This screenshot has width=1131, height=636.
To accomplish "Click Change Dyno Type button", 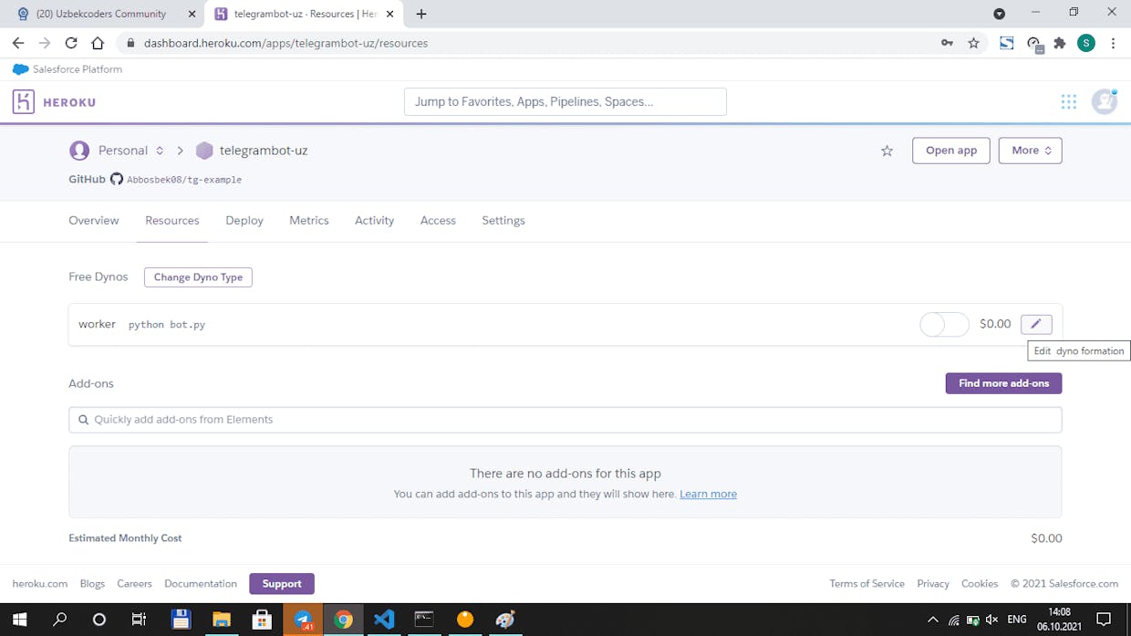I will click(x=198, y=277).
